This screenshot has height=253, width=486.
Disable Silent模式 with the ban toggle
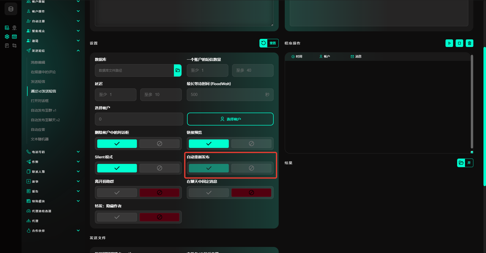159,168
